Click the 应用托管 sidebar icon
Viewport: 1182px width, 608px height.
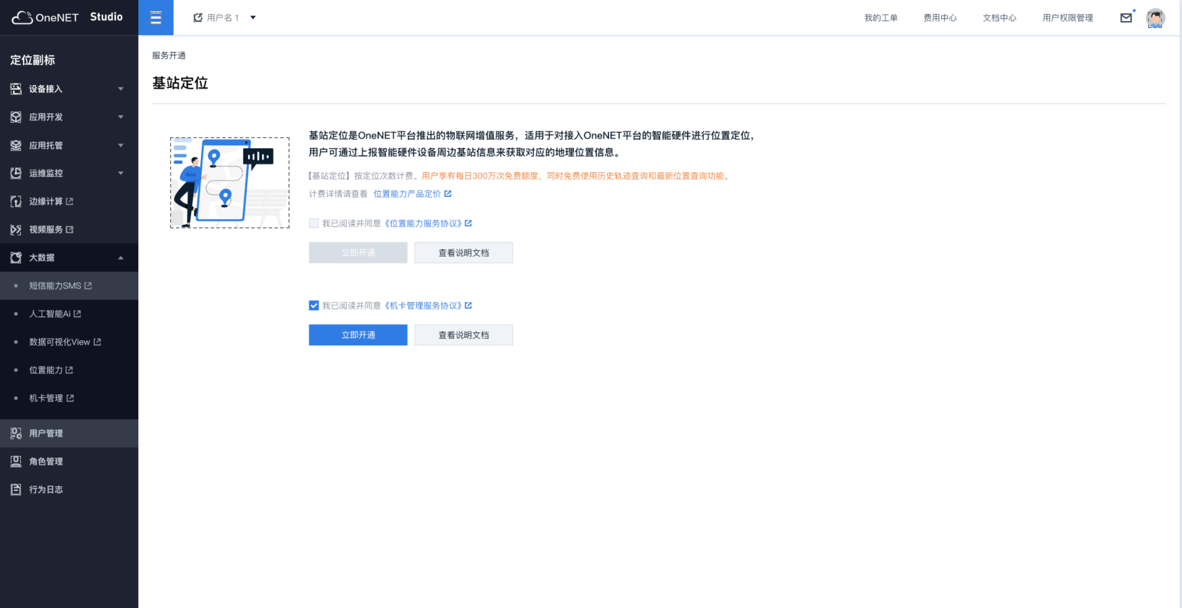16,145
